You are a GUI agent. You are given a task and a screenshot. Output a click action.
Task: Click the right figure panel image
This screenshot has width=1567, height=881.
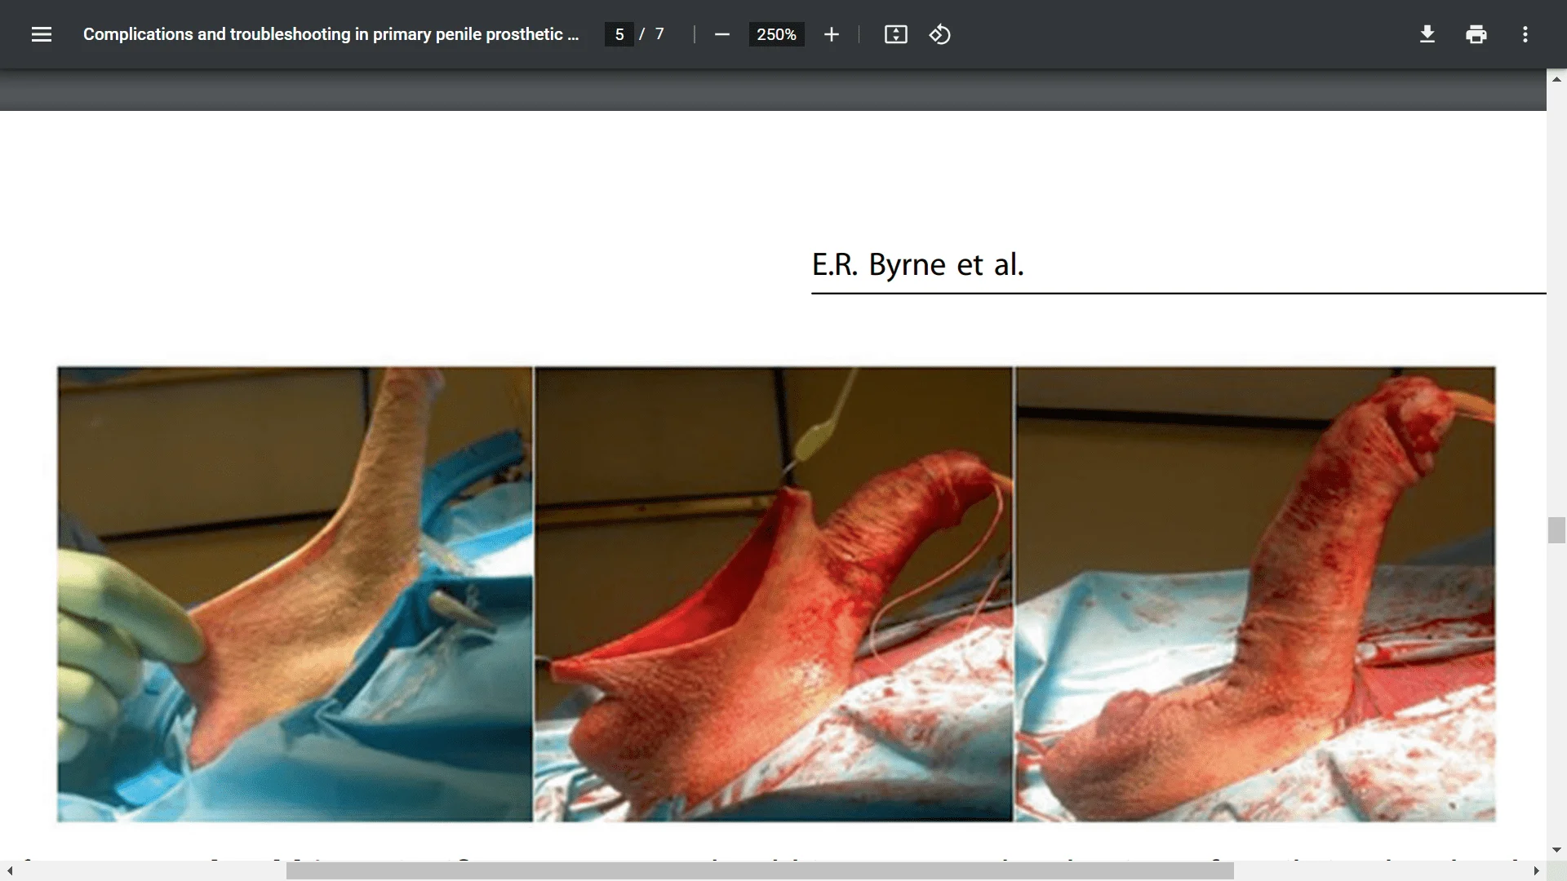(1255, 594)
